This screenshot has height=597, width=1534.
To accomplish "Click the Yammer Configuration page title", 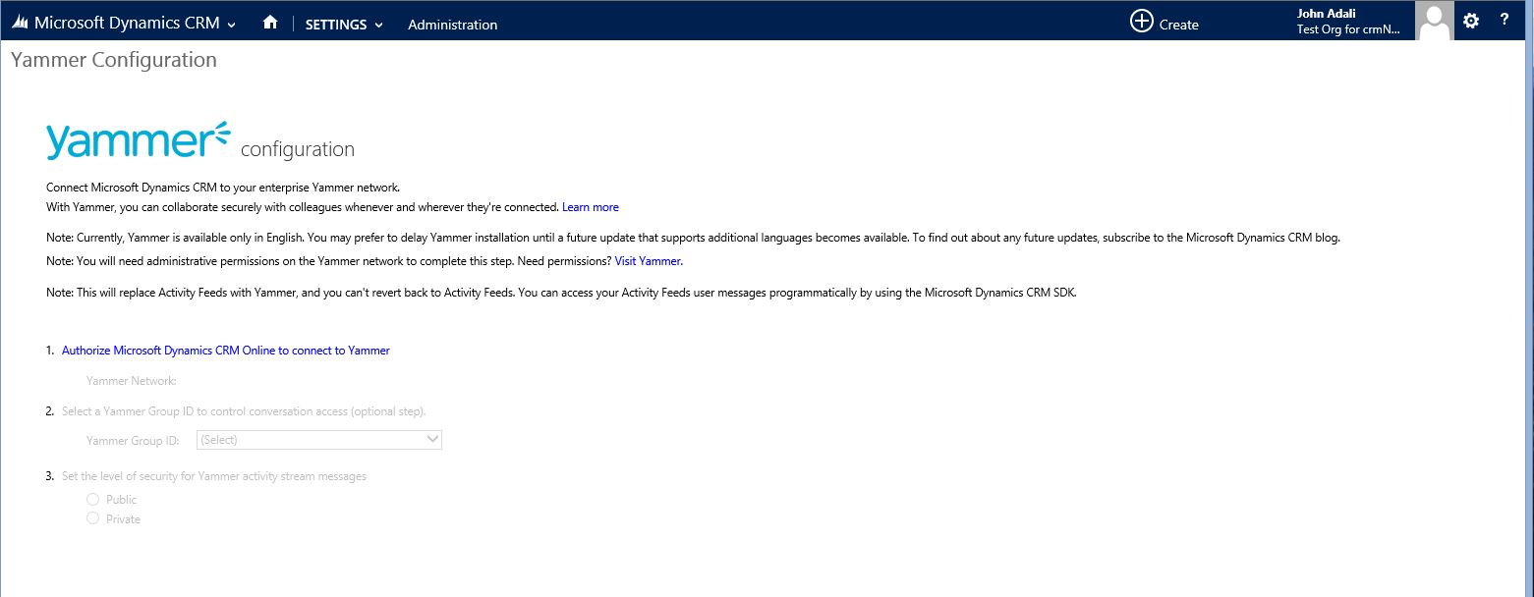I will (113, 60).
